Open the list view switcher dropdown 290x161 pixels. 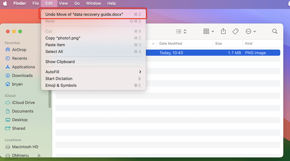pyautogui.click(x=181, y=31)
